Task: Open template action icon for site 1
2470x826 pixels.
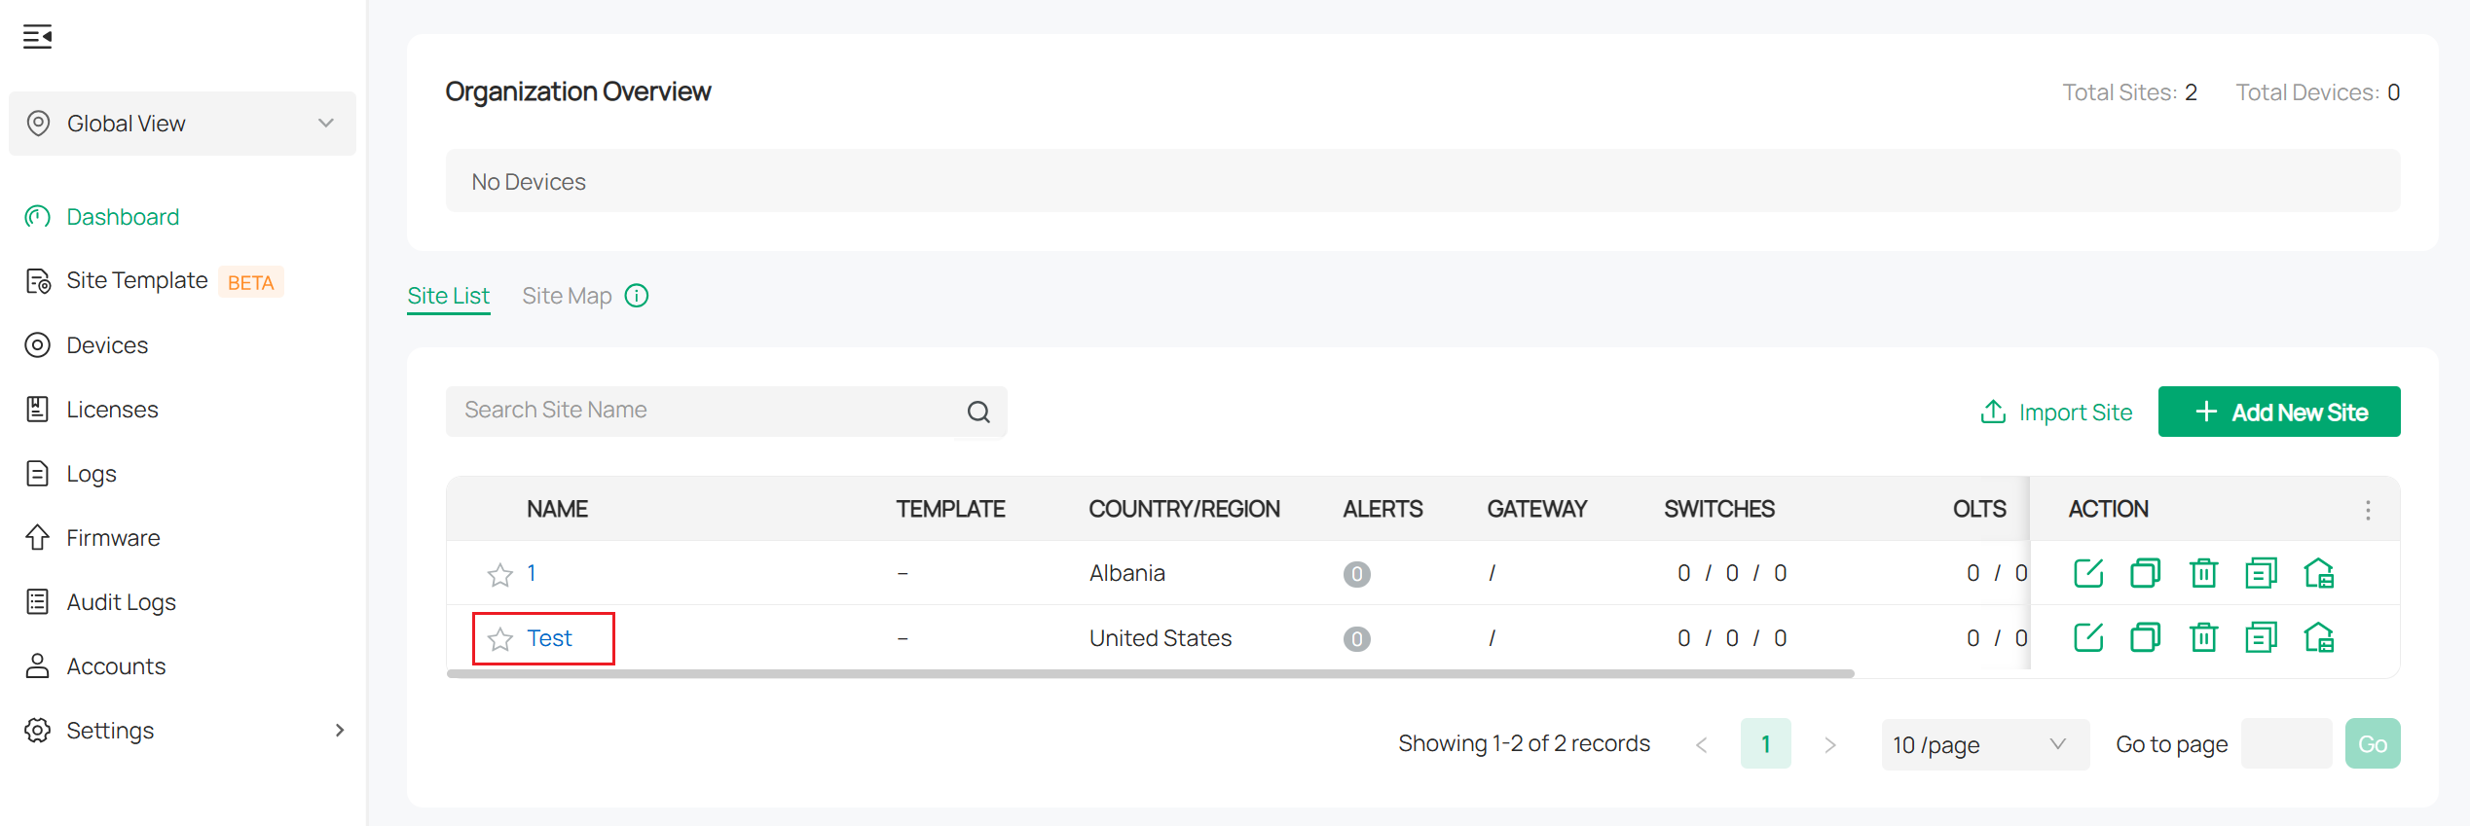Action: (x=2262, y=573)
